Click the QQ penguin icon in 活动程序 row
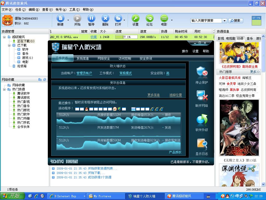Image resolution: width=266 pixels, height=200 pixels. click(x=87, y=109)
